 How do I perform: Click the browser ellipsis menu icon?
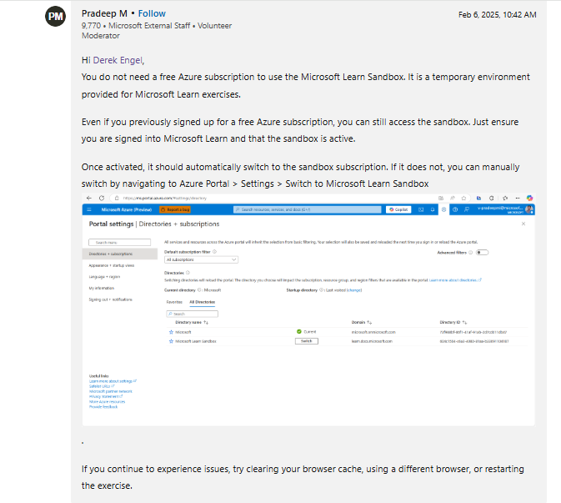[518, 198]
